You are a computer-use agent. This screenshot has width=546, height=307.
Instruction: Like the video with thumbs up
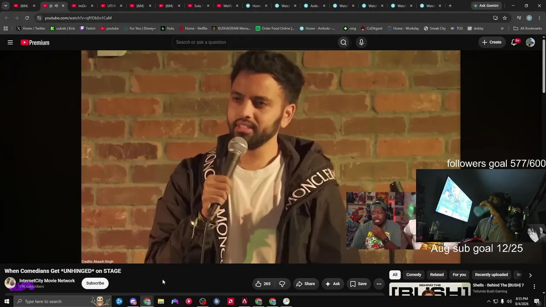click(263, 284)
